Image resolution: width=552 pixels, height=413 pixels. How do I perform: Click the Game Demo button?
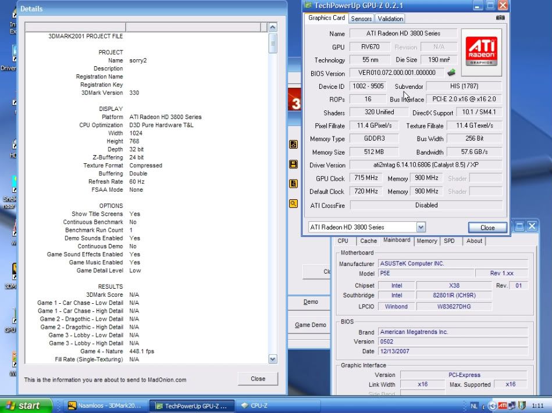coord(310,325)
